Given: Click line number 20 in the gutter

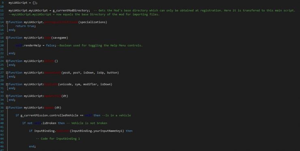Looking at the screenshot, I should 2,45.
